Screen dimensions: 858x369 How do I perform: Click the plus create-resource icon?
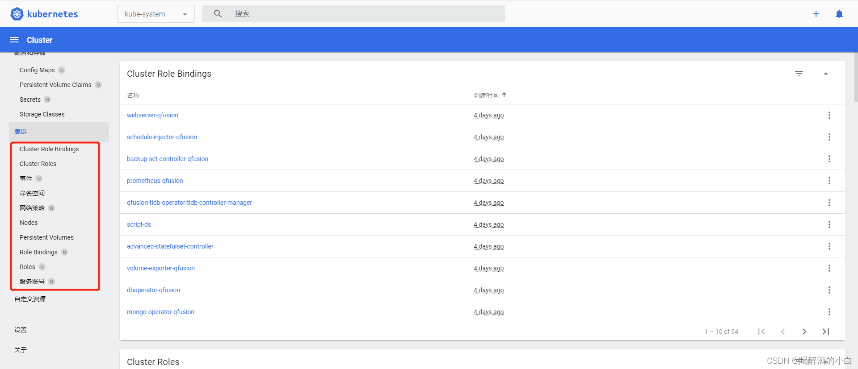(x=816, y=14)
